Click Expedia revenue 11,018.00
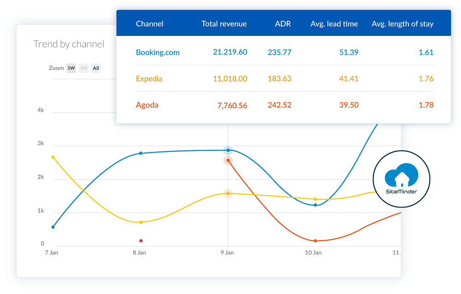Screen dimensions: 461x294 click(x=230, y=79)
